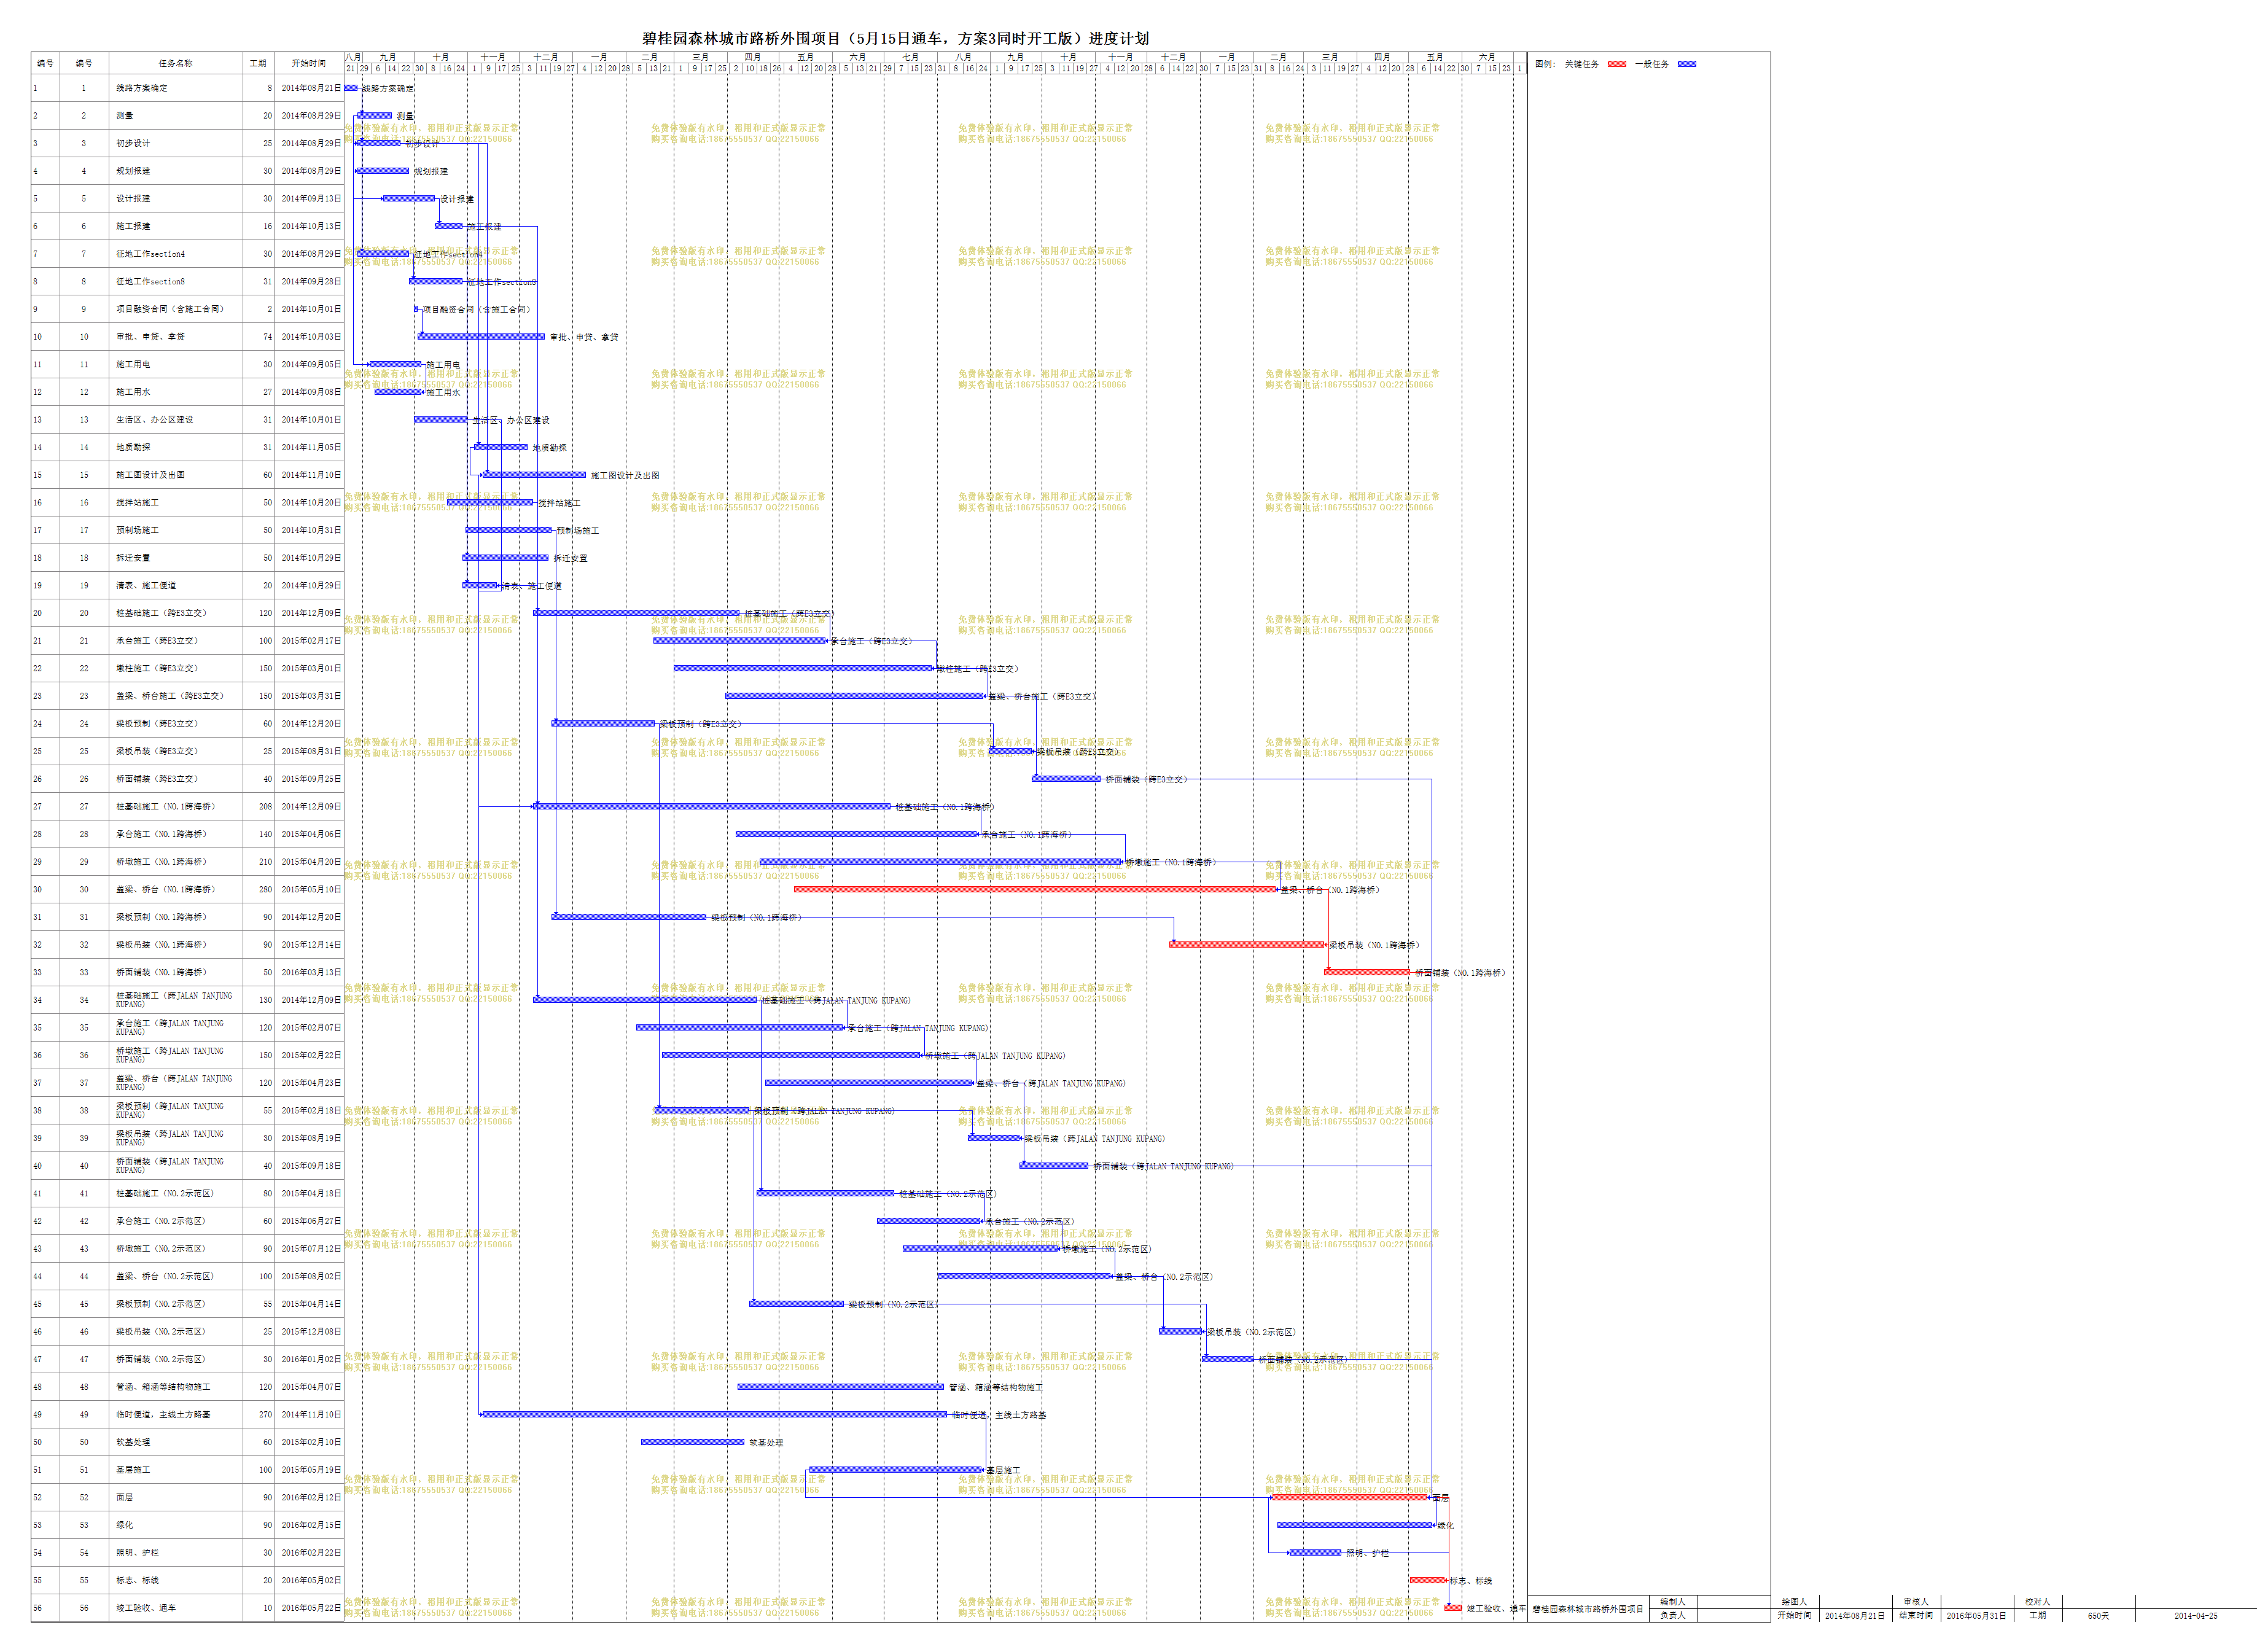This screenshot has width=2257, height=1652.
Task: Click task name 规划报建 in the table
Action: (x=133, y=171)
